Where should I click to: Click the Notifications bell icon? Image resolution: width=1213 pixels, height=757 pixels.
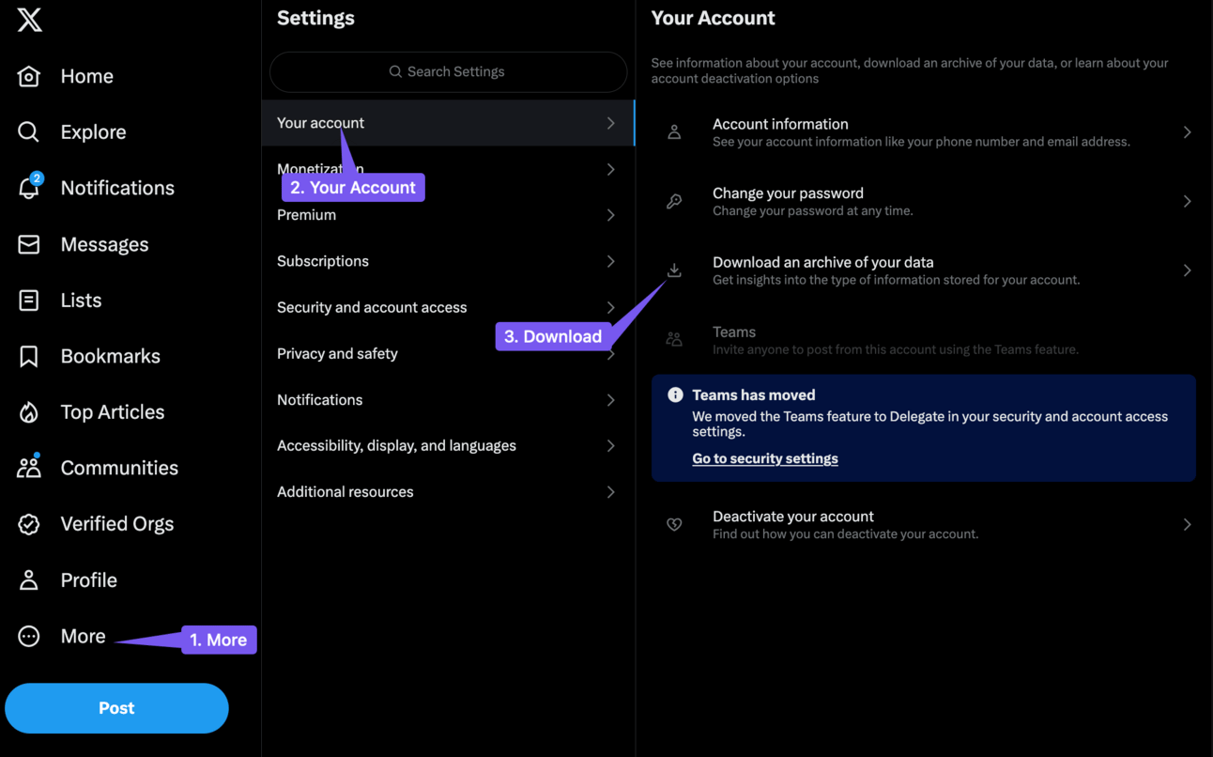tap(29, 188)
